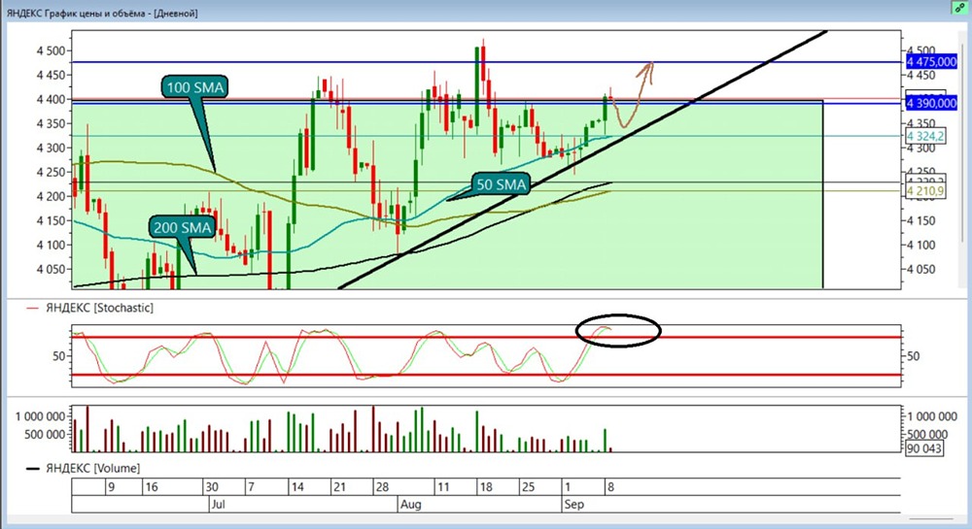
Task: Click the red lower Stochastic oversold level line
Action: click(x=486, y=375)
